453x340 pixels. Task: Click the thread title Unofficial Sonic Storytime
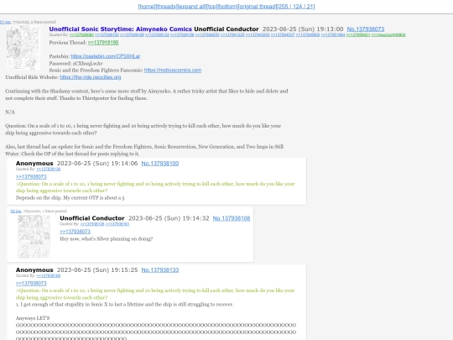pyautogui.click(x=121, y=29)
